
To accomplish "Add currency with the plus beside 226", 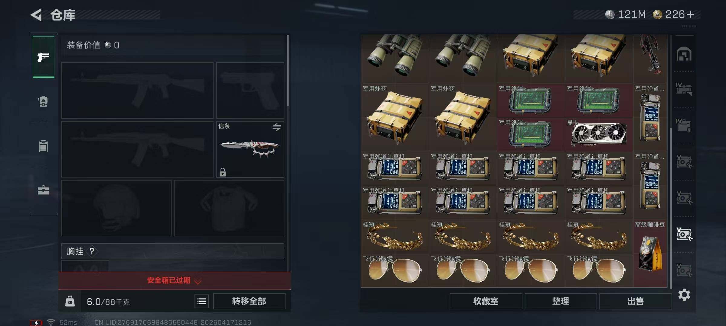I will point(691,14).
